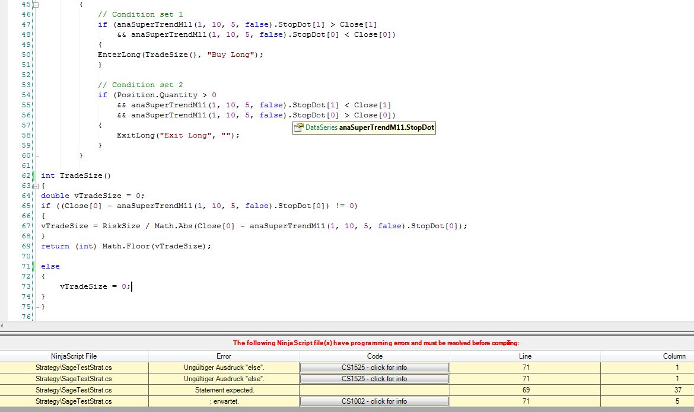Sort by the Error column header
The image size is (694, 412).
point(224,356)
